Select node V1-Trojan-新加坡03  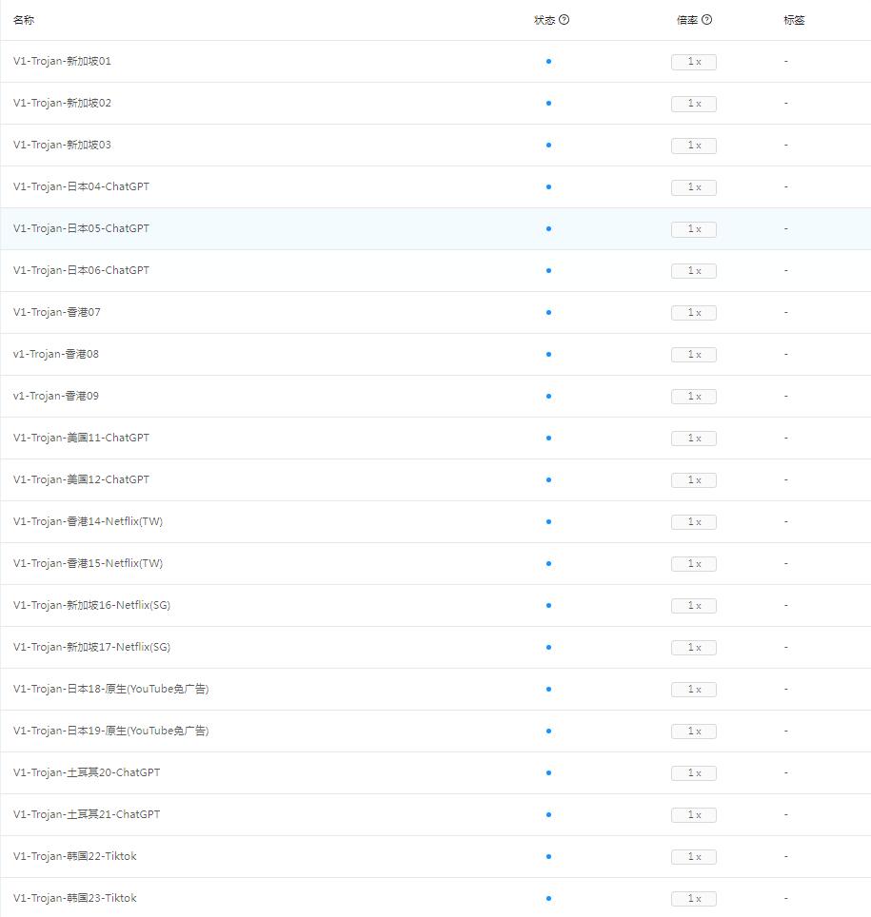tap(63, 145)
